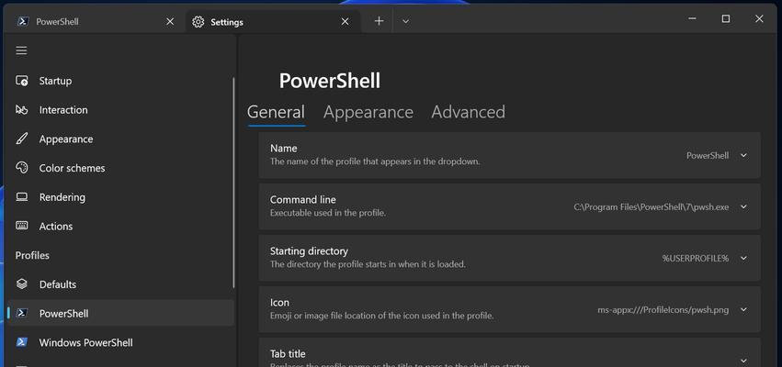Viewport: 782px width, 367px height.
Task: Click the Rendering monitor icon
Action: (21, 197)
